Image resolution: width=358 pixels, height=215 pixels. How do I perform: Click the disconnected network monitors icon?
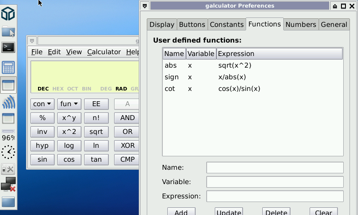coord(8,185)
